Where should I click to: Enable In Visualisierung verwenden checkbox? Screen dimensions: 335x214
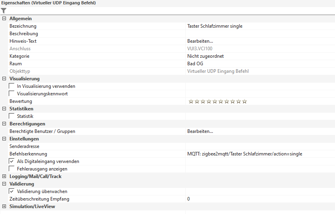(11, 86)
